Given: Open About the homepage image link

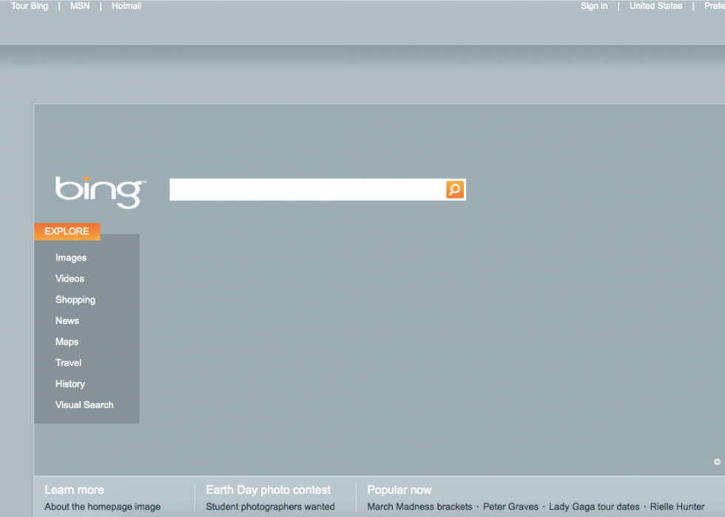Looking at the screenshot, I should [x=102, y=507].
